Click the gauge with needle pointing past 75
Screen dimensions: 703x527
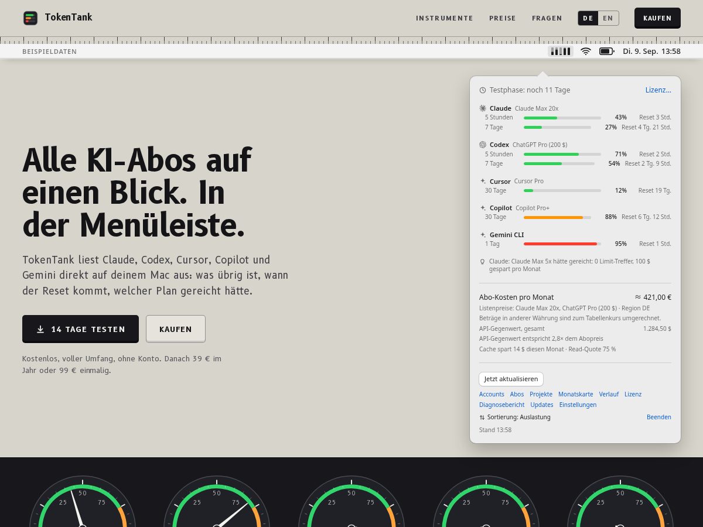click(217, 502)
